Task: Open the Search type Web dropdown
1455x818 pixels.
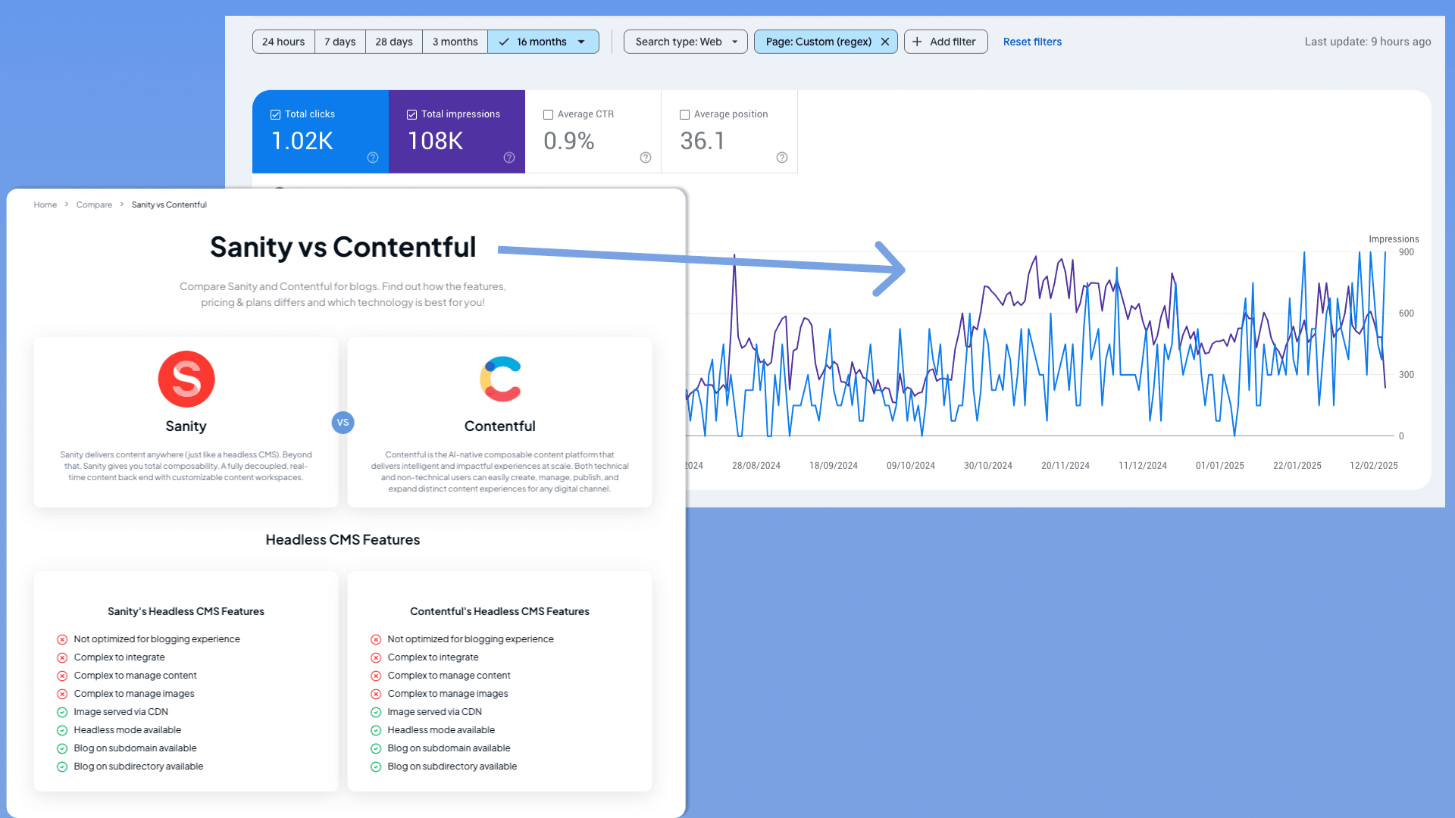Action: 684,42
